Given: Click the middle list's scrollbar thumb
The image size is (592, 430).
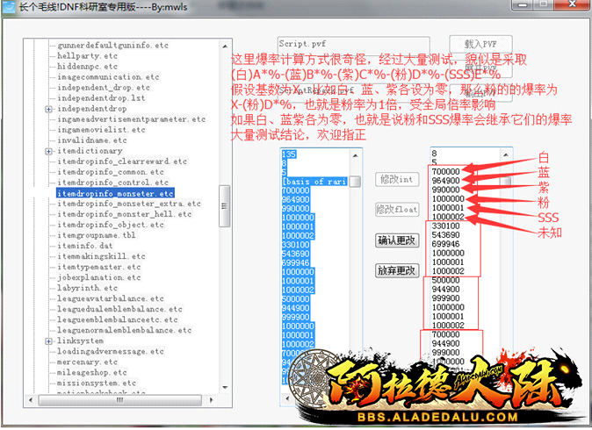Looking at the screenshot, I should pyautogui.click(x=355, y=182).
